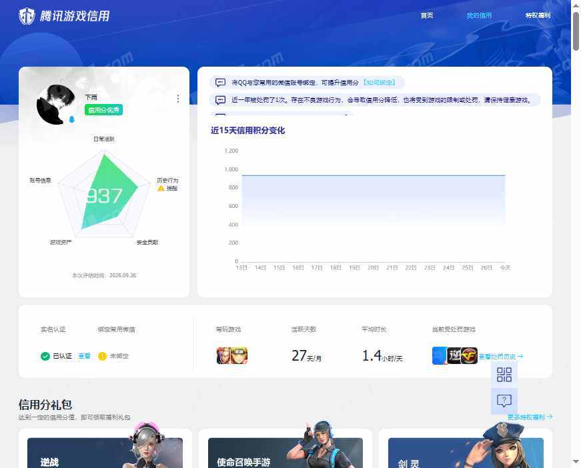Go to the 首页 tab

[x=427, y=15]
